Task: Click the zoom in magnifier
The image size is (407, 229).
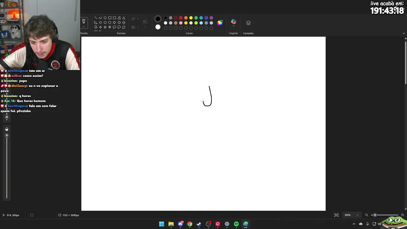Action: pos(403,215)
